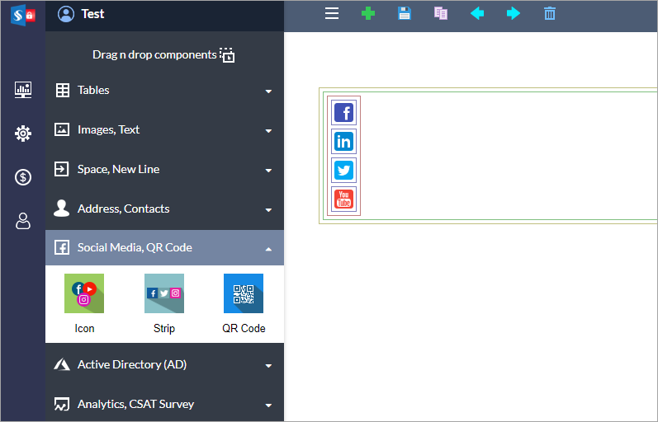Expand the Tables section

tap(164, 91)
